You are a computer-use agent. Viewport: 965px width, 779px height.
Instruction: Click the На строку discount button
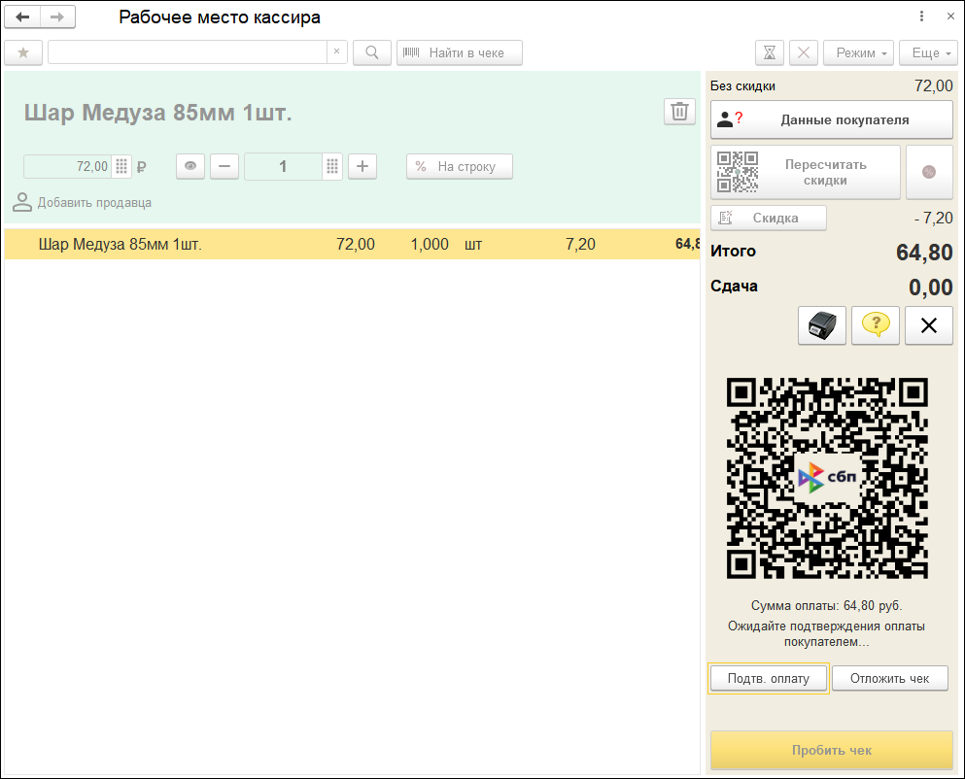(x=459, y=167)
